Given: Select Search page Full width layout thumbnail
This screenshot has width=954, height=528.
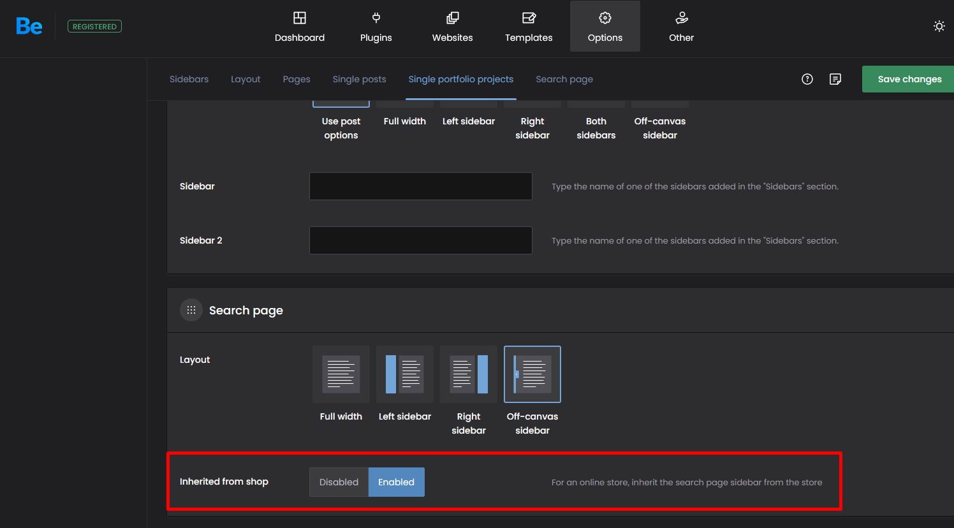Looking at the screenshot, I should coord(341,374).
